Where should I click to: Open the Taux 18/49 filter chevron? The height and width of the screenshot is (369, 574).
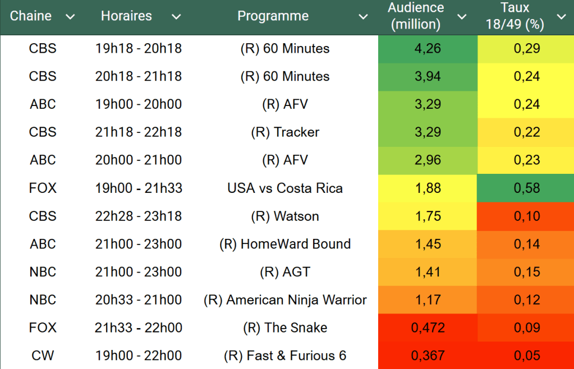point(561,17)
